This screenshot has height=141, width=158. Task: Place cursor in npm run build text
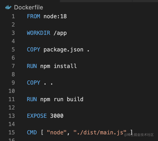[62, 99]
